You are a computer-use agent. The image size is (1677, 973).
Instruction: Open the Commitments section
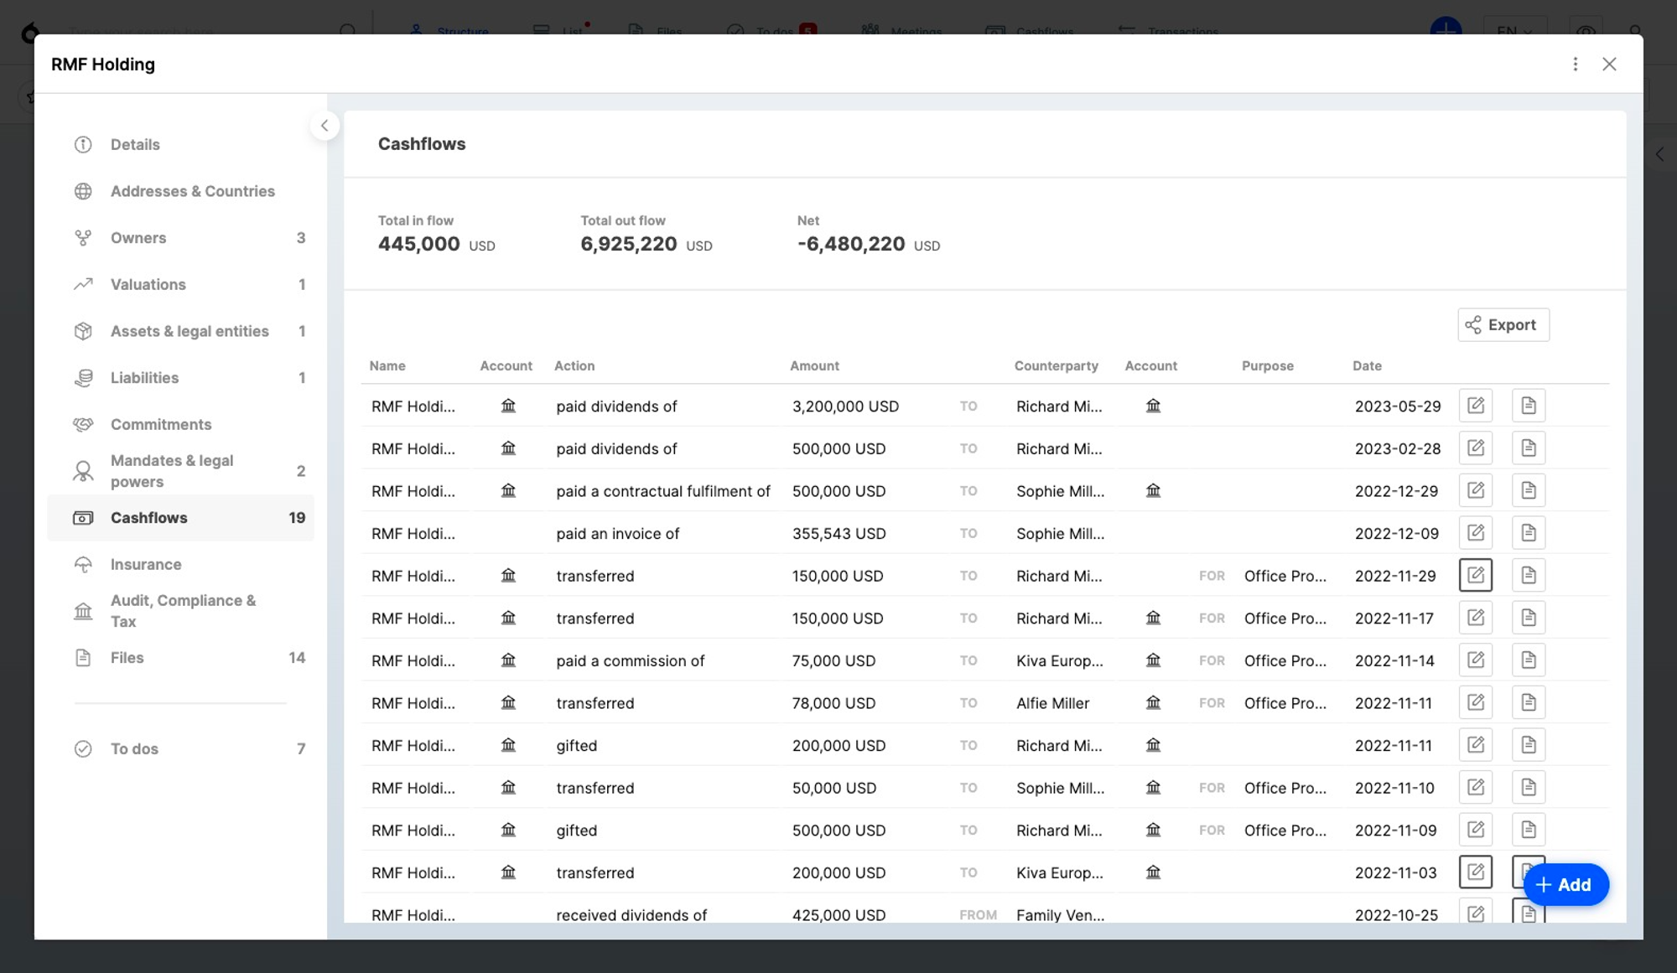180,424
